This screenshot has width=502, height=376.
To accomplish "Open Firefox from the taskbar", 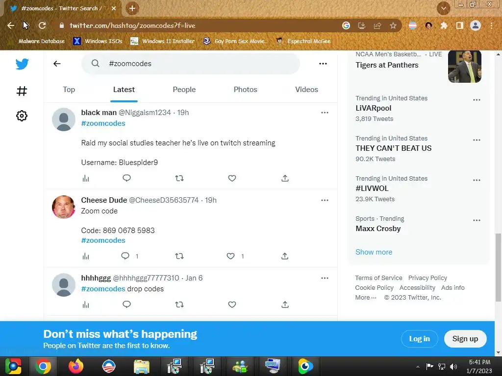I will point(76,366).
